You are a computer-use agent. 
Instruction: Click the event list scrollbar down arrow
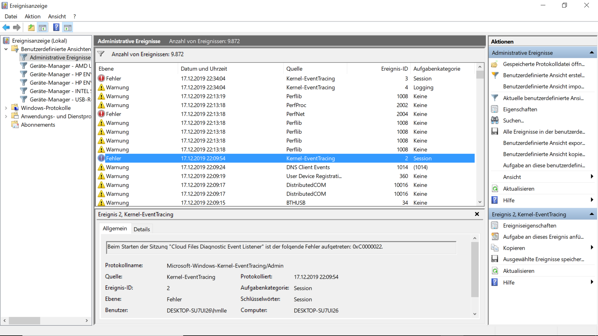480,202
